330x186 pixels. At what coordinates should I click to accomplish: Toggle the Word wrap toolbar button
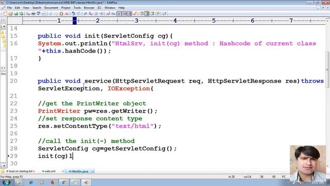pyautogui.click(x=119, y=14)
